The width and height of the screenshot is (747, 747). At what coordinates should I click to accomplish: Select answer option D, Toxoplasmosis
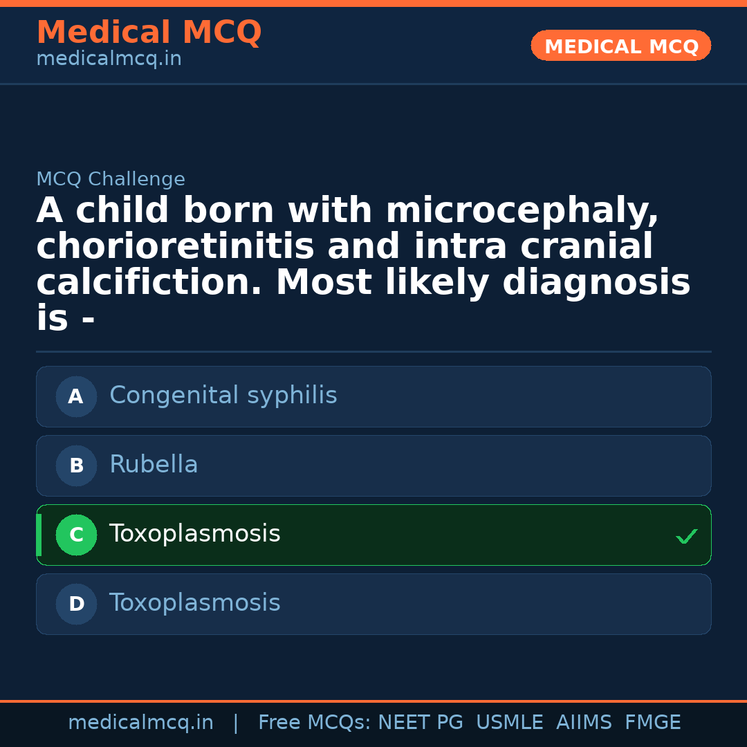[373, 604]
